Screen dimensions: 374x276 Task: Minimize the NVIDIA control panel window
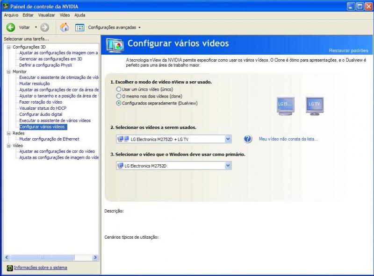click(x=351, y=7)
